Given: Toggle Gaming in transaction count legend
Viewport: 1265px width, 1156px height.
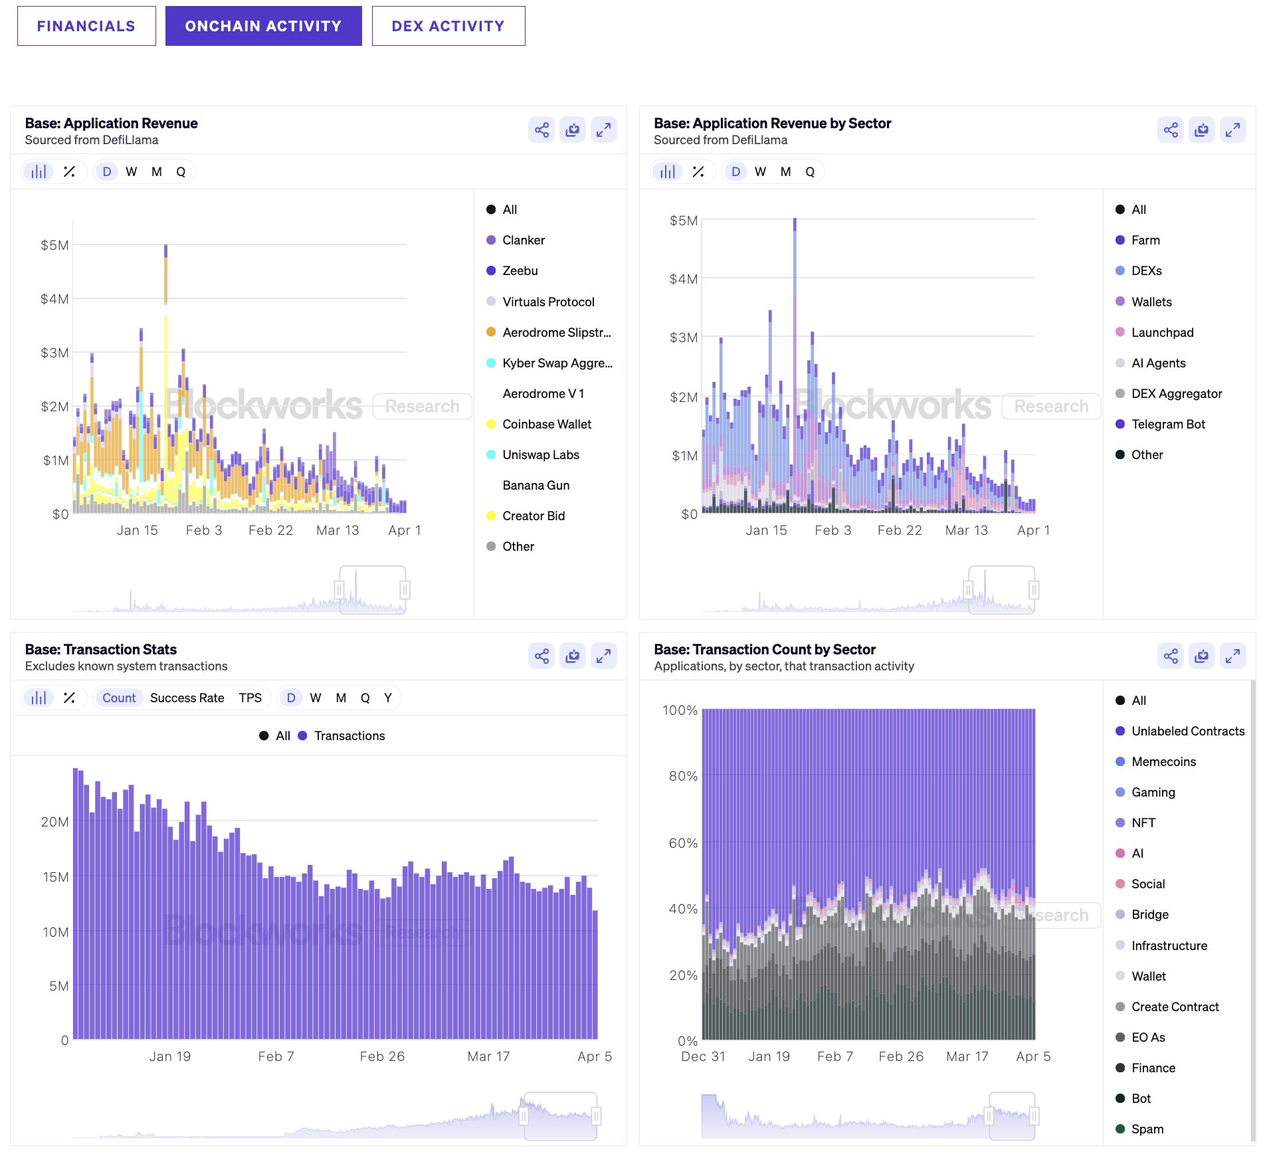Looking at the screenshot, I should (1145, 792).
